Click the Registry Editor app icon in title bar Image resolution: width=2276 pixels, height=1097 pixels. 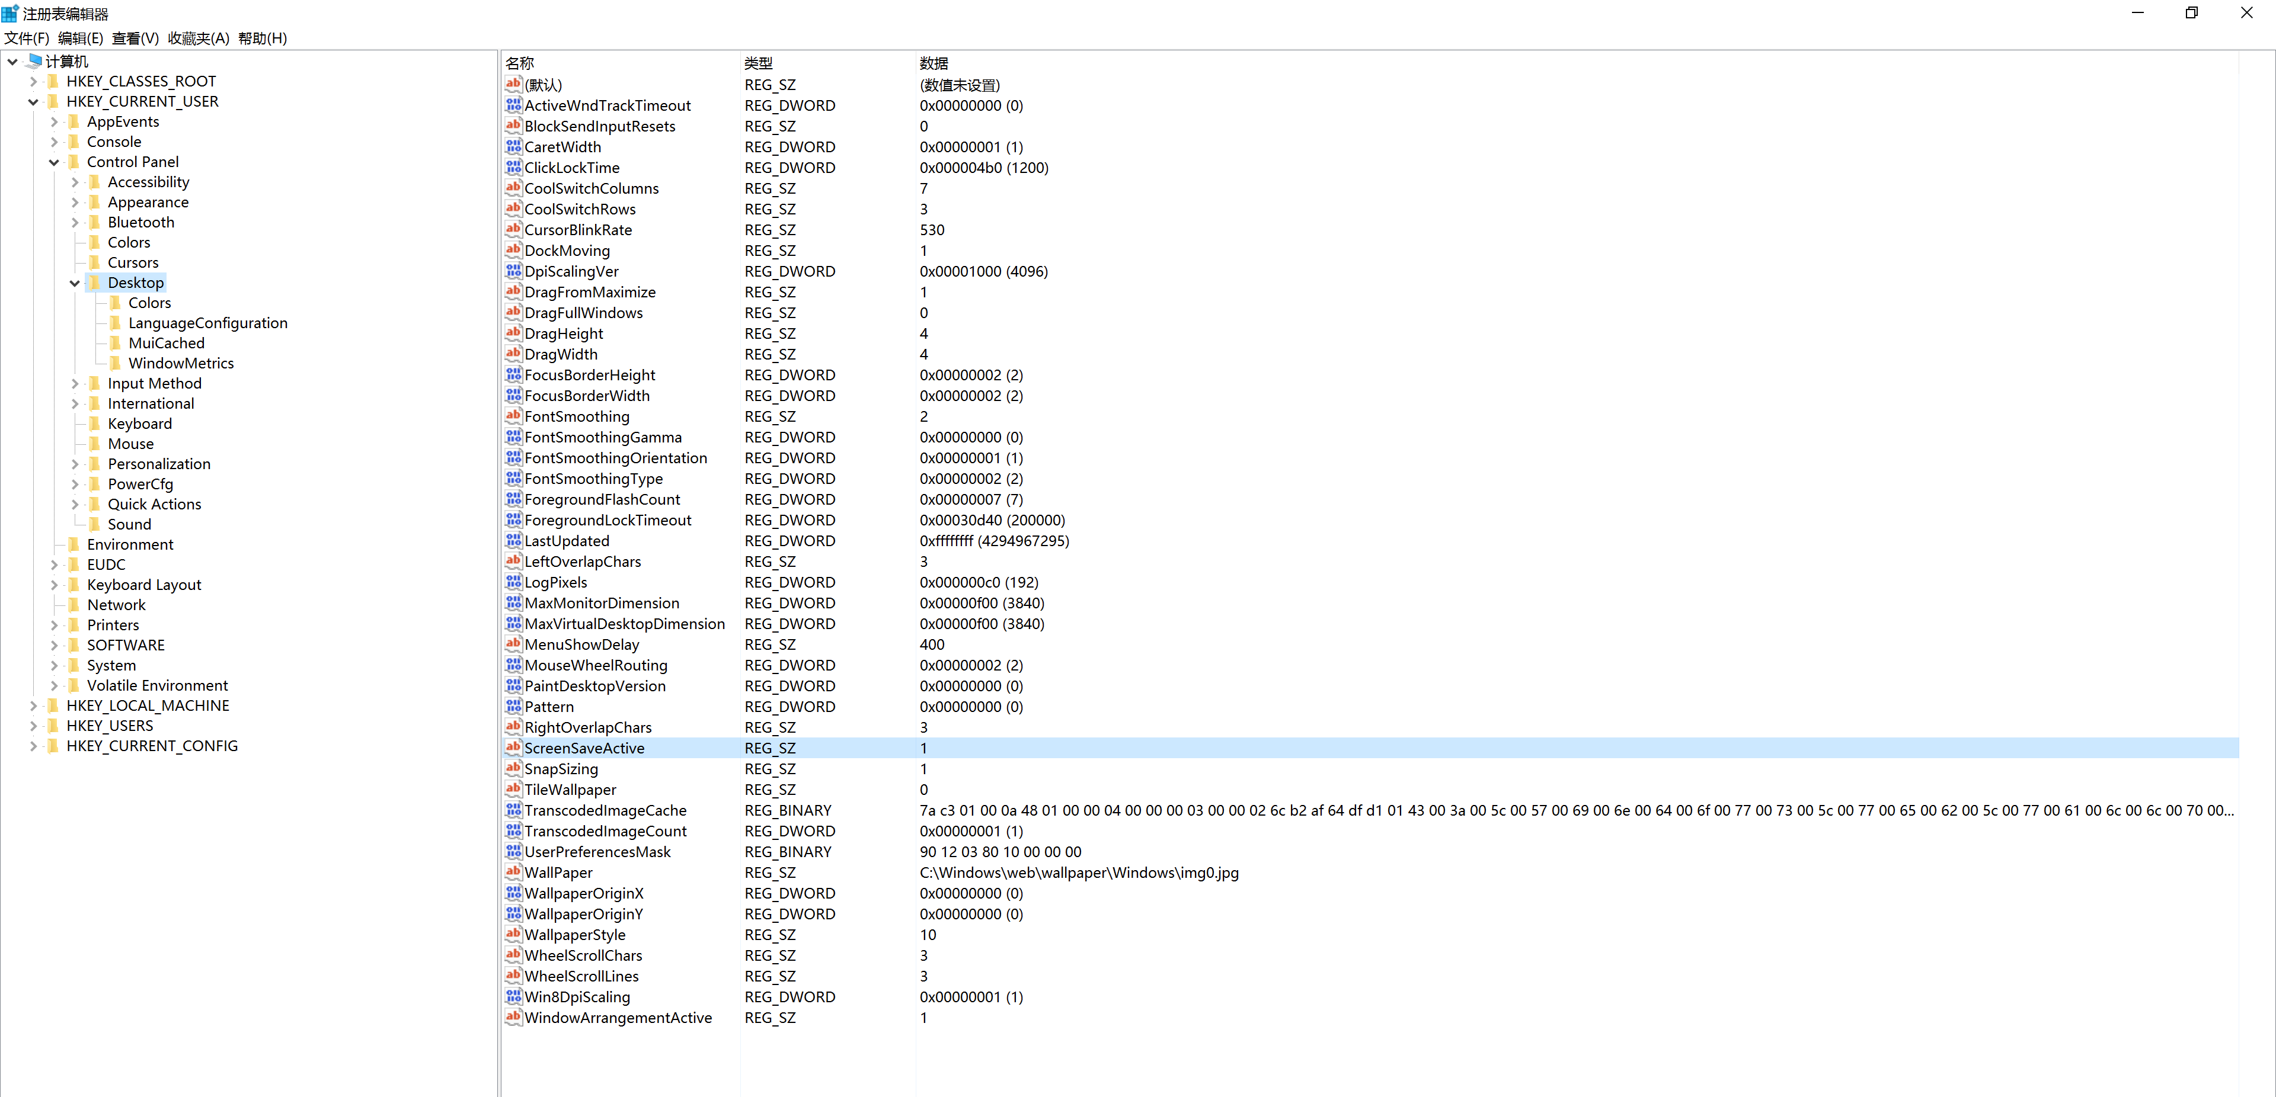(x=9, y=13)
